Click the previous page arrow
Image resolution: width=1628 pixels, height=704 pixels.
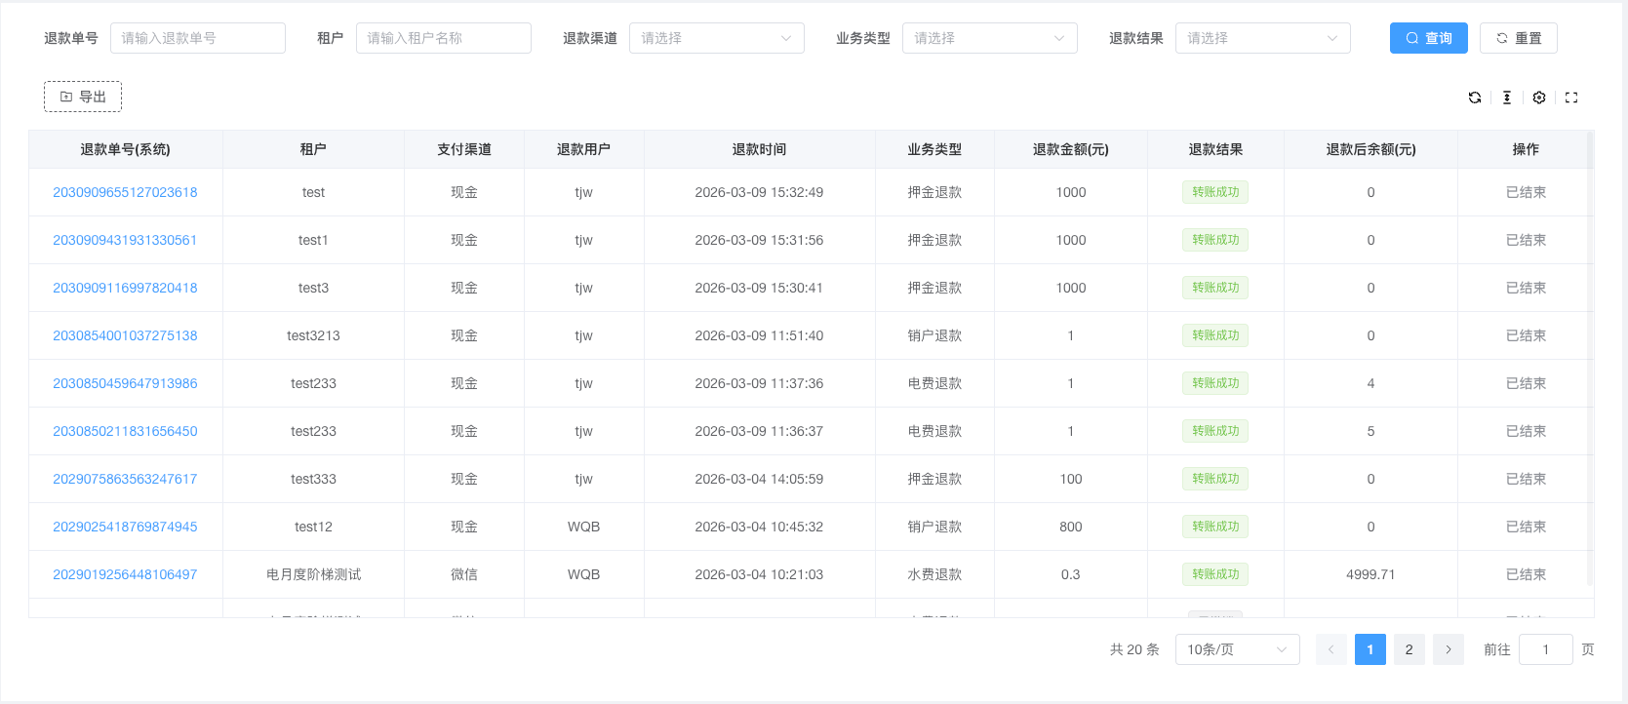point(1331,649)
